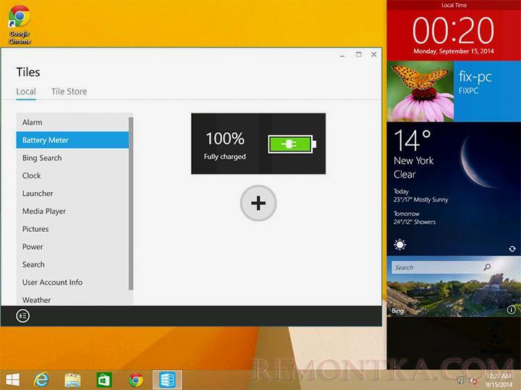Click the info icon on Bing tile
Image resolution: width=521 pixels, height=390 pixels.
(512, 309)
